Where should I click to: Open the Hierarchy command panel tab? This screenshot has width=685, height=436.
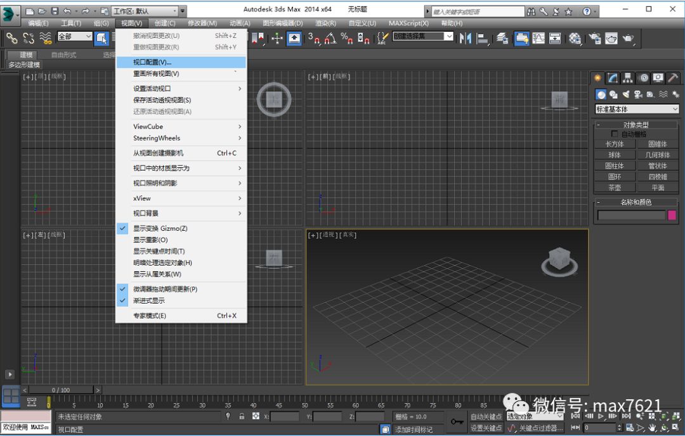click(628, 78)
